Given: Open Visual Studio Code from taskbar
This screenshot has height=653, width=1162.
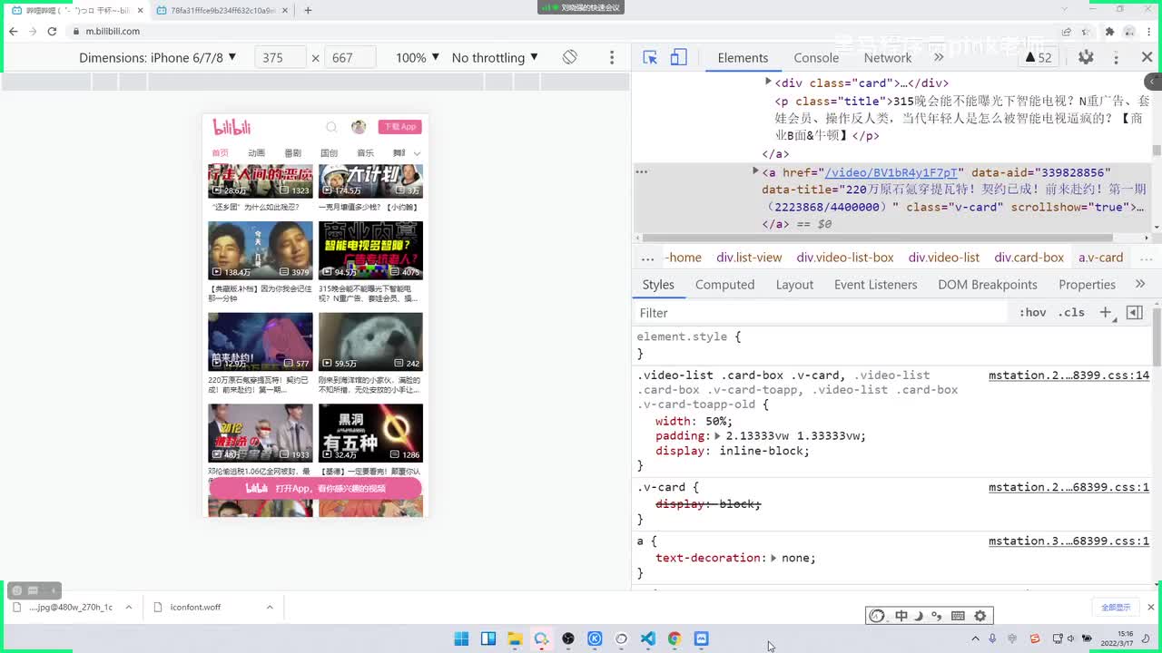Looking at the screenshot, I should pos(647,638).
